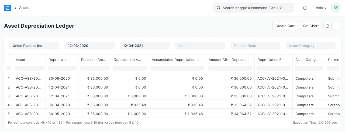
Task: Open the three-dots more options menu
Action: click(x=337, y=26)
